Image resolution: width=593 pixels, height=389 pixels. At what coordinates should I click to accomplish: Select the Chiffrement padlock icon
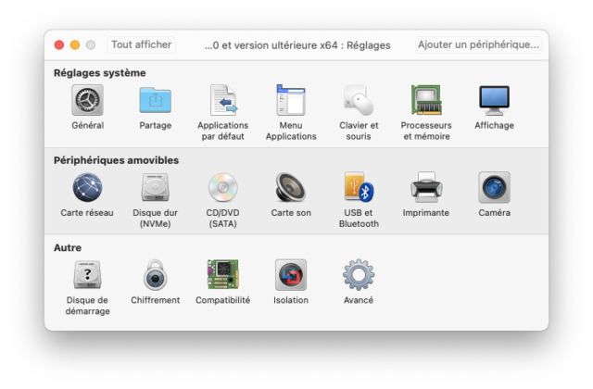click(155, 275)
